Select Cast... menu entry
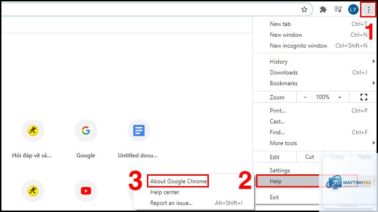 (315, 122)
